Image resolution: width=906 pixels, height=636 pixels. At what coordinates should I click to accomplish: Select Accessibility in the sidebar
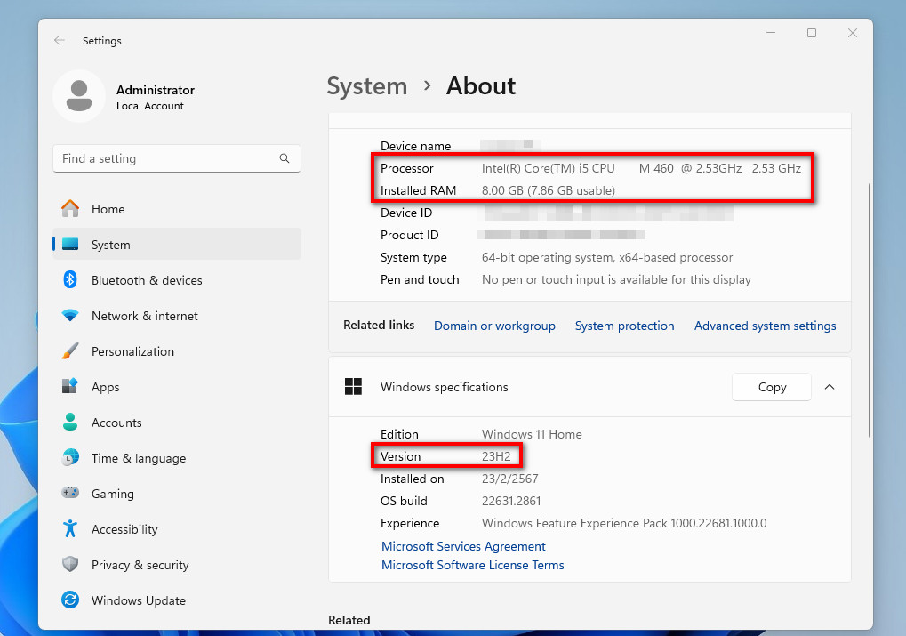pyautogui.click(x=177, y=529)
